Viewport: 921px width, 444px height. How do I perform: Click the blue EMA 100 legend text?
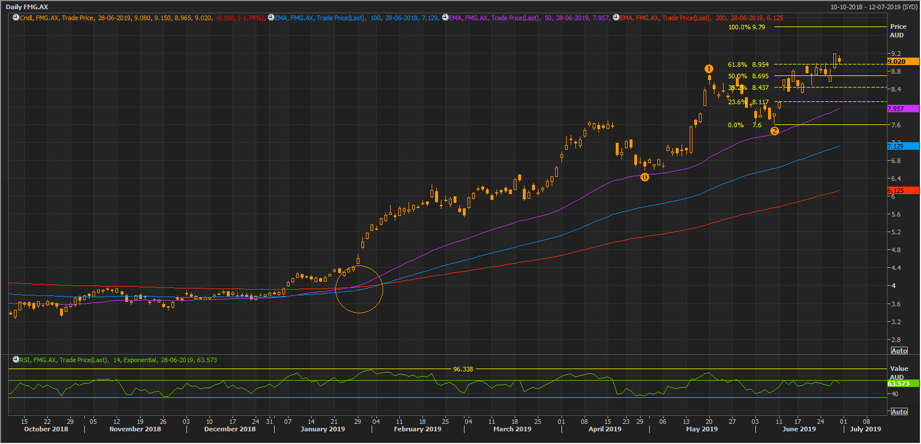356,18
